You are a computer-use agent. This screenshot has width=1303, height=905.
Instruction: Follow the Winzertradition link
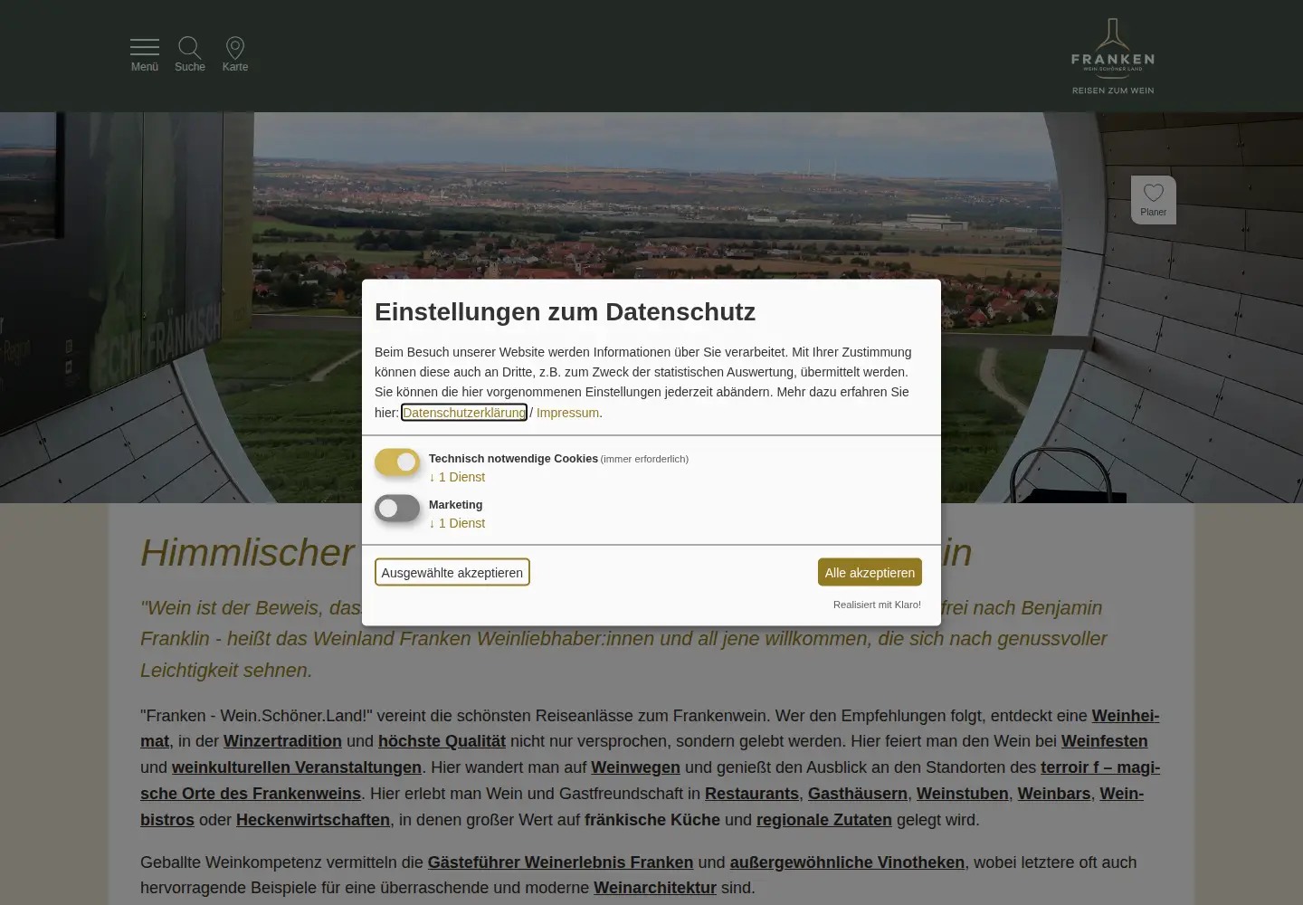282,741
